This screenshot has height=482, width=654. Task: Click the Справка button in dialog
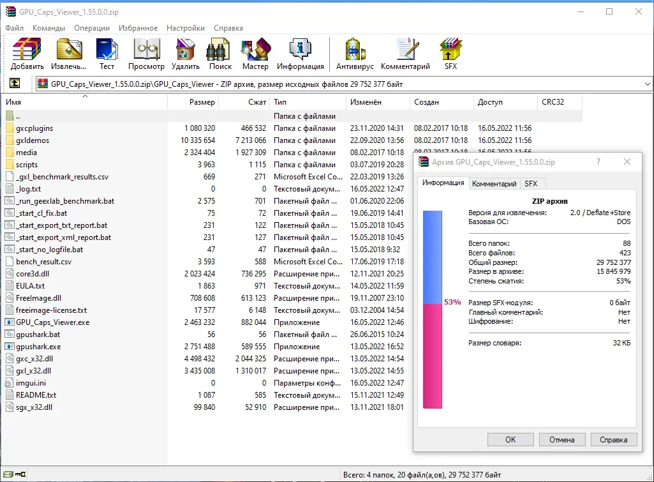614,439
